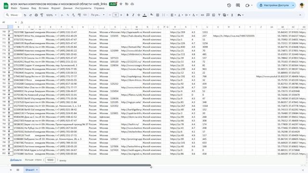The height and width of the screenshot is (173, 308).
Task: Insert a link
Action: pyautogui.click(x=202, y=15)
